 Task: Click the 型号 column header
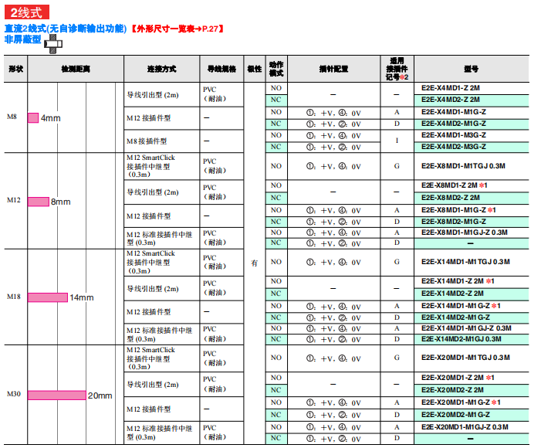[x=471, y=69]
